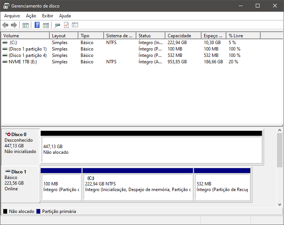Sort by the % Livre column header
The image size is (284, 225).
(x=243, y=36)
